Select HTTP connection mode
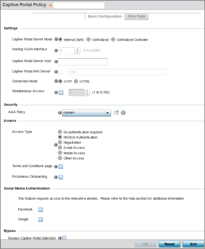This screenshot has width=205, height=249. click(x=60, y=81)
